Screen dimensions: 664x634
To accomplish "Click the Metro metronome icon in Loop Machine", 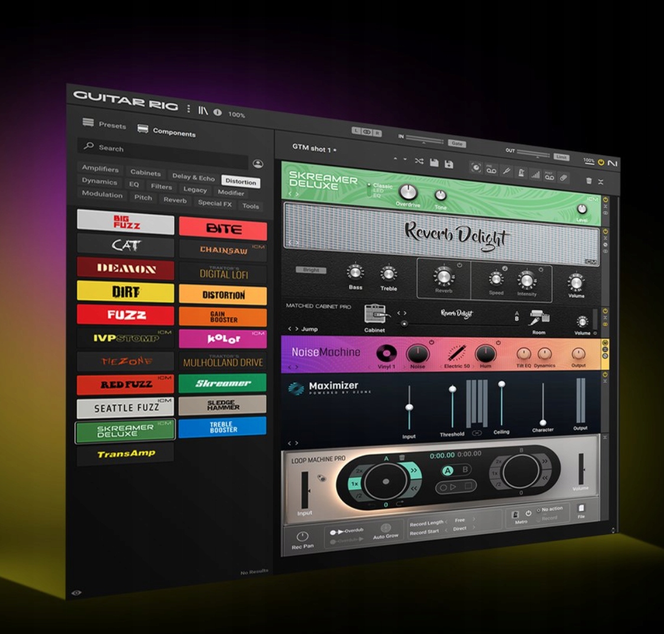I will 515,514.
